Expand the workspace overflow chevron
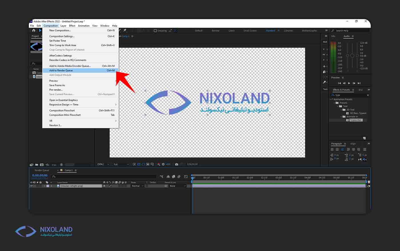The height and width of the screenshot is (251, 400). tap(326, 31)
